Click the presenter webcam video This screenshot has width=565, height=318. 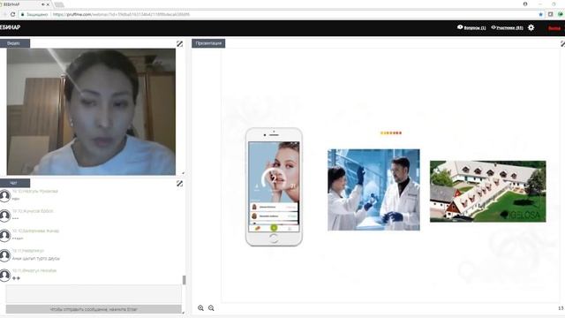(91, 112)
